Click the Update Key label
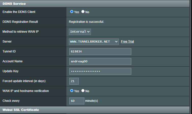The width and height of the screenshot is (192, 114). [10, 71]
